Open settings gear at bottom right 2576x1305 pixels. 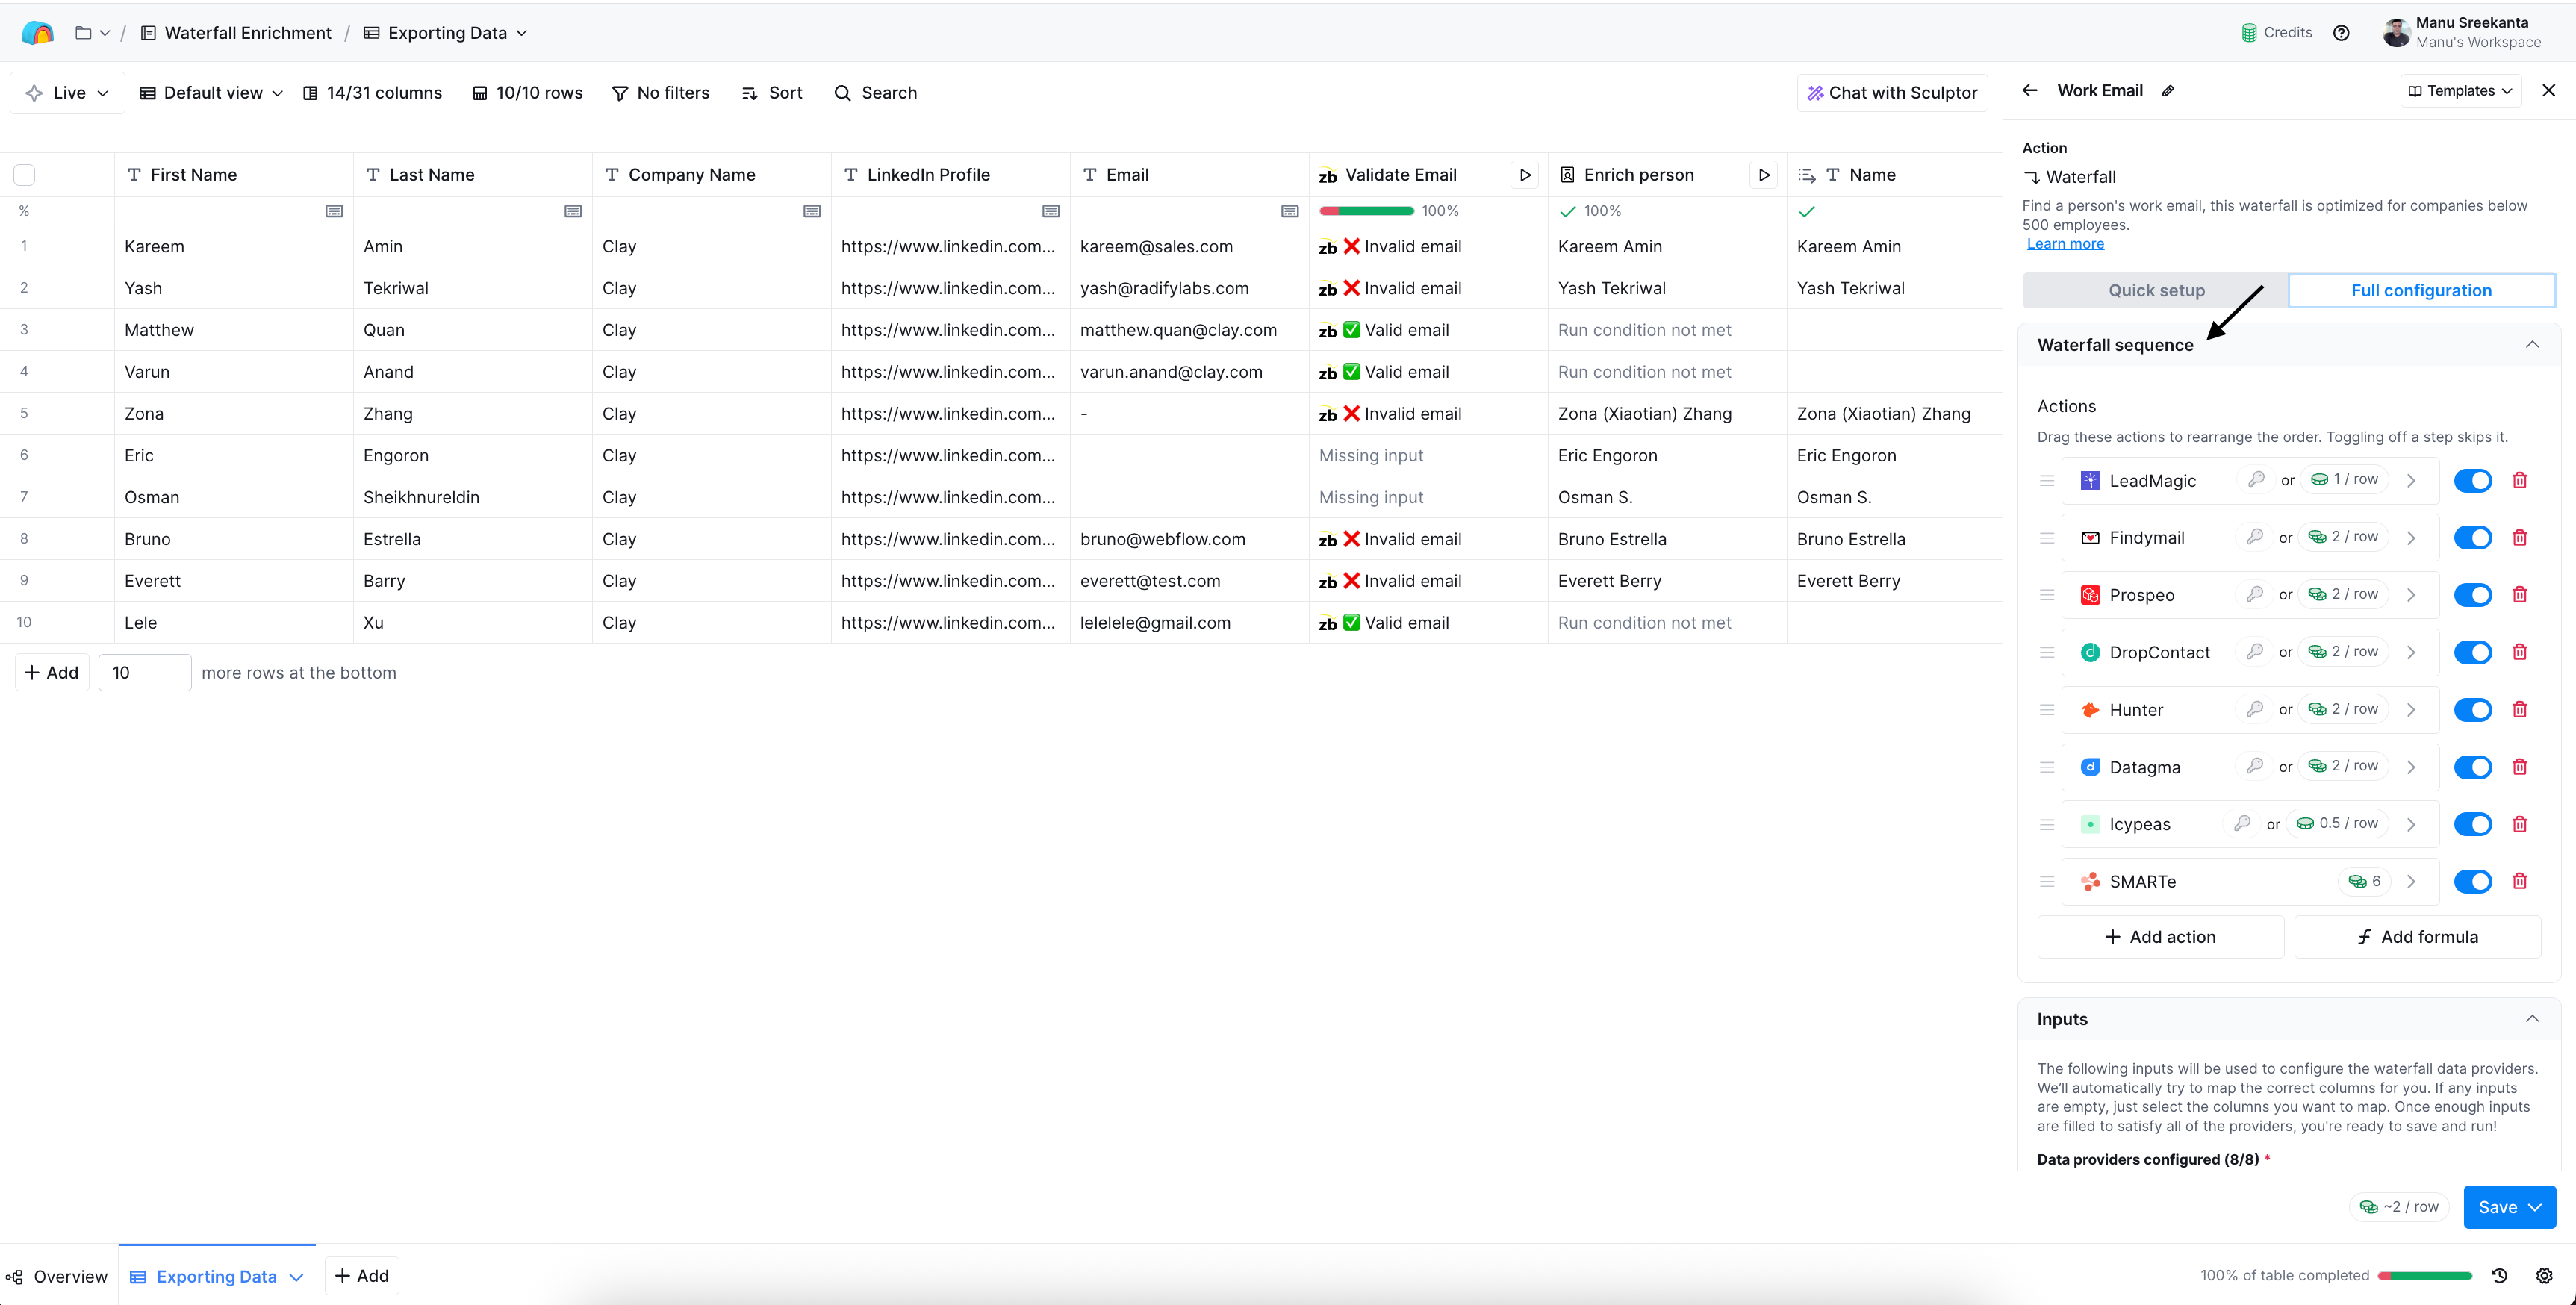point(2544,1275)
